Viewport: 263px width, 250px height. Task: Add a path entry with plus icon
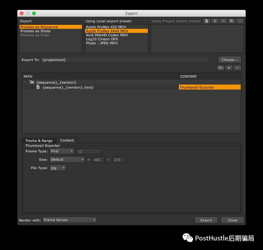point(229,68)
